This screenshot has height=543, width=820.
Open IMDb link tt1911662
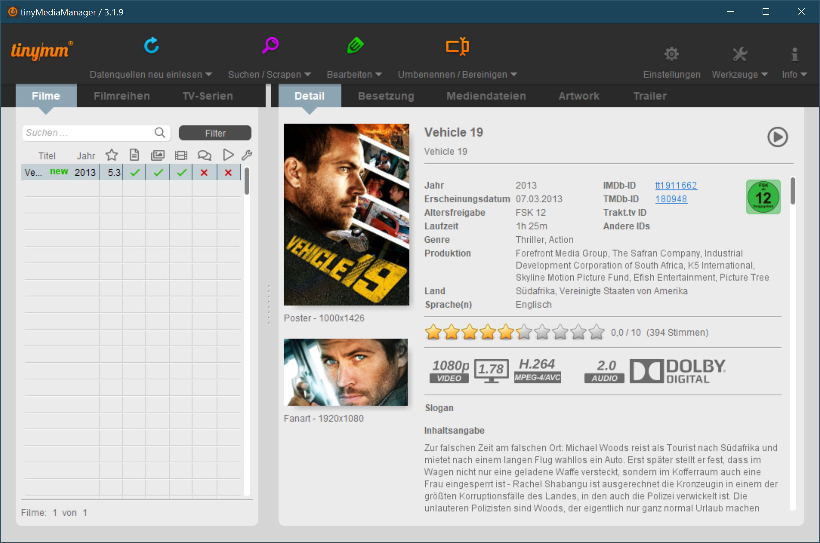[676, 185]
